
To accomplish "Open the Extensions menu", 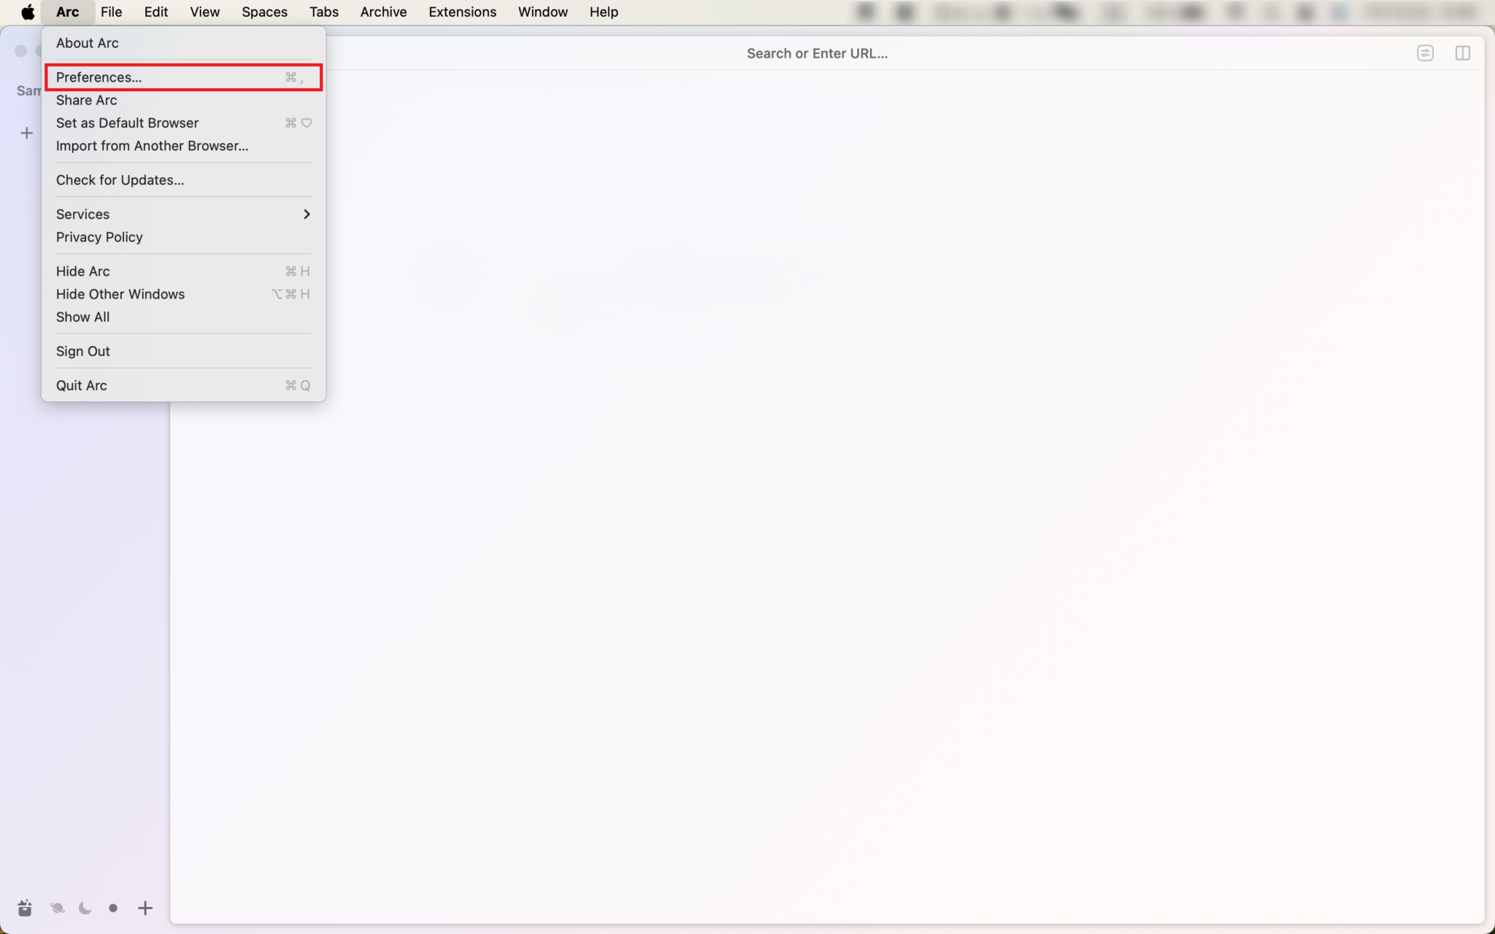I will point(462,12).
